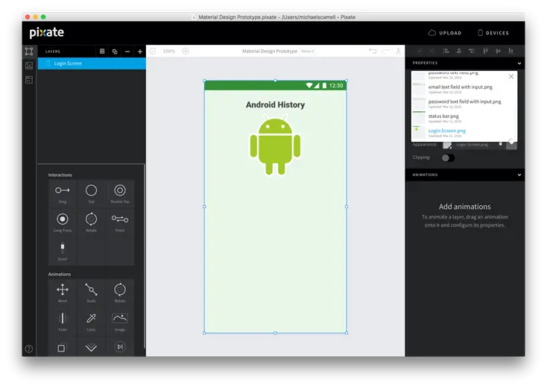Click the fifth alignment icon from the left
The height and width of the screenshot is (388, 547).
point(471,51)
